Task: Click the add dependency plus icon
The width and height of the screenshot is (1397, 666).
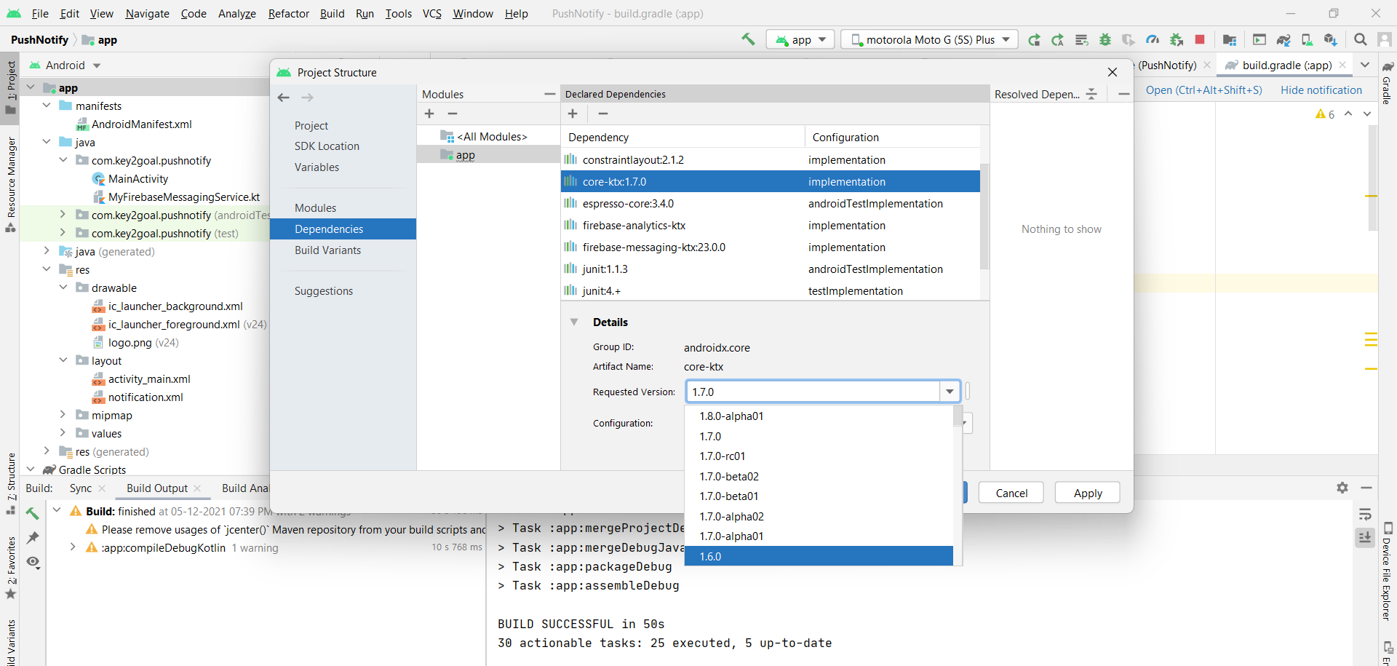Action: 573,114
